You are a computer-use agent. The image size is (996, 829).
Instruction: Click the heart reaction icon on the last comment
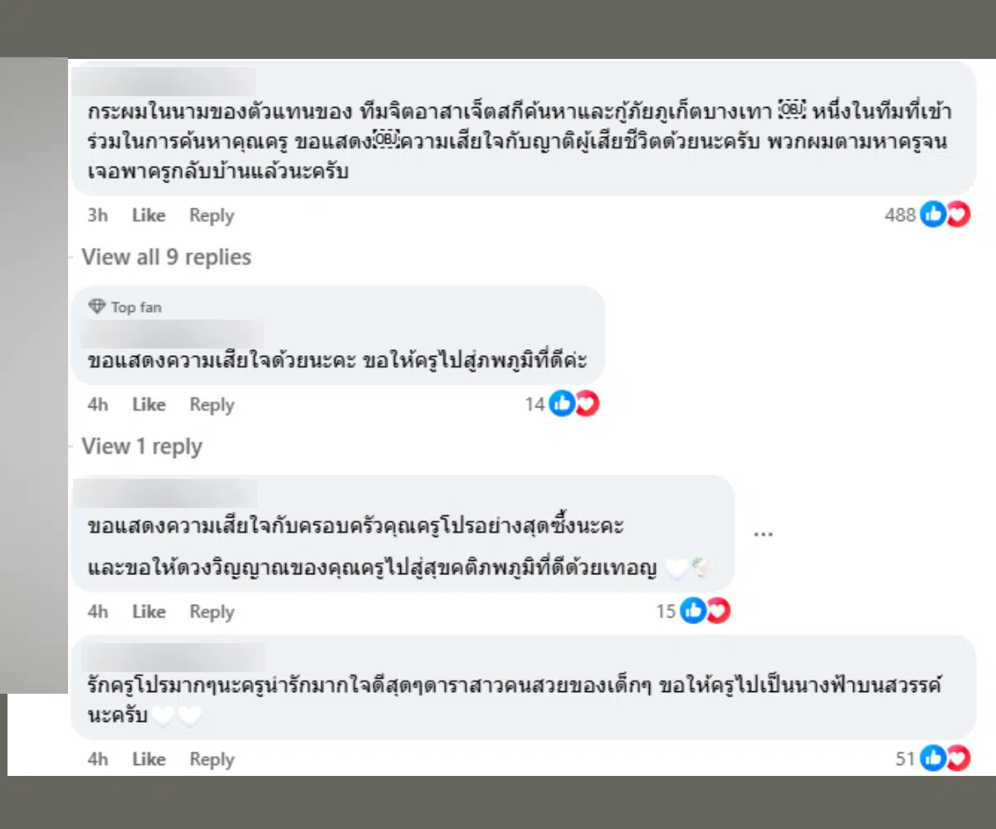click(x=955, y=758)
